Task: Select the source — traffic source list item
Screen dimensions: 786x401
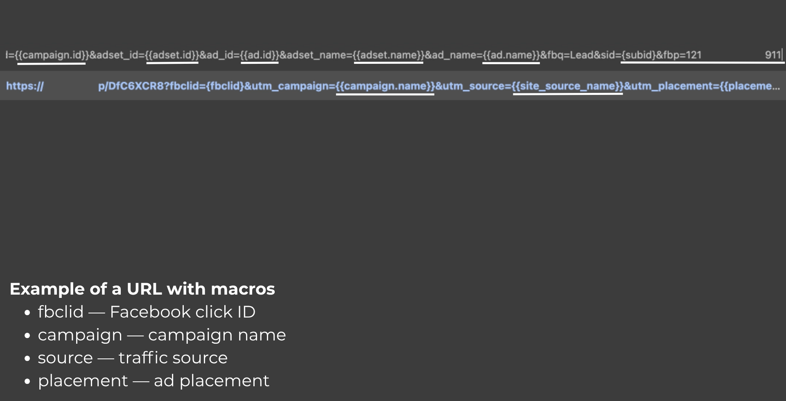Action: click(x=133, y=358)
